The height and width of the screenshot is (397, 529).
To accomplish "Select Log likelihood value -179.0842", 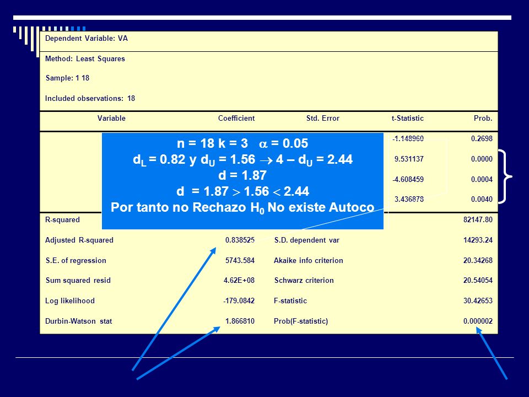I will pyautogui.click(x=239, y=301).
